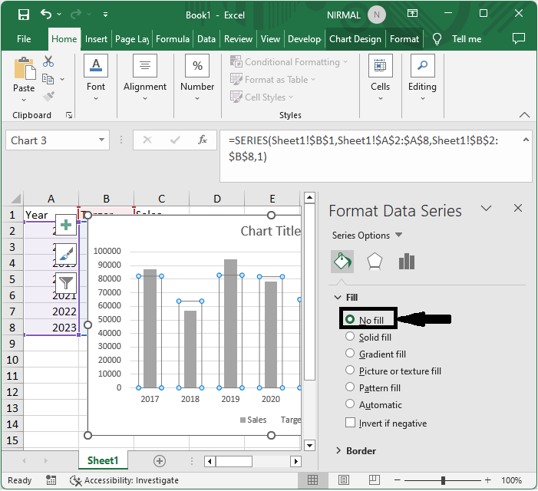Open Series Options bar chart icon
Screen dimensions: 538x491
[407, 262]
